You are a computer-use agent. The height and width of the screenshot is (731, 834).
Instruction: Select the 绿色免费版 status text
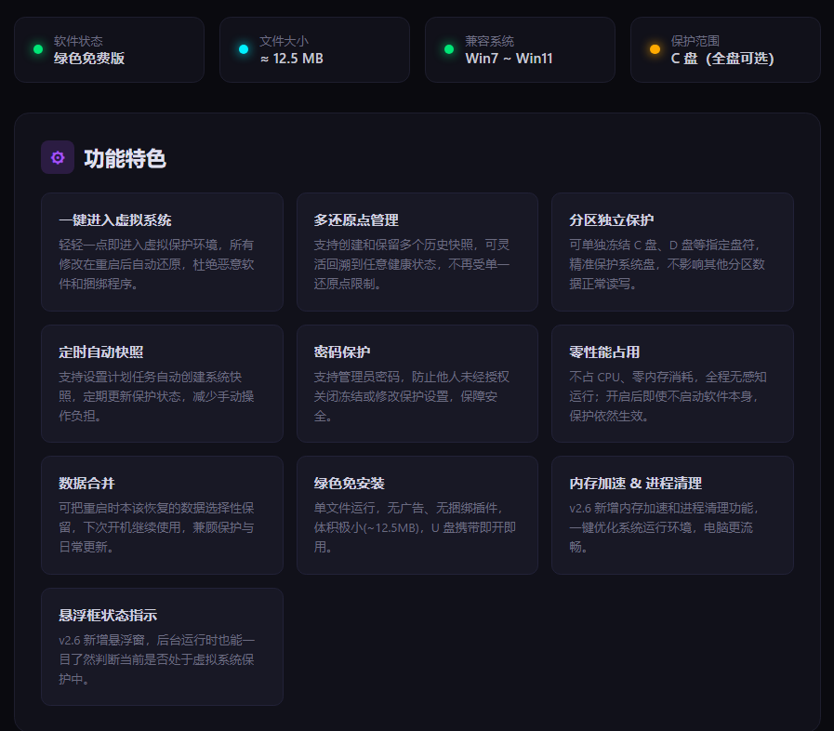pos(89,59)
